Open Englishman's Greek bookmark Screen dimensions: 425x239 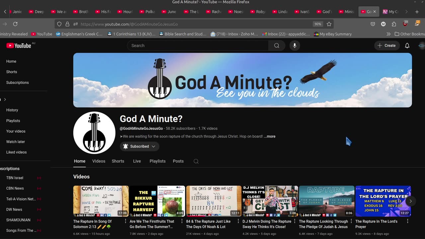(x=79, y=34)
